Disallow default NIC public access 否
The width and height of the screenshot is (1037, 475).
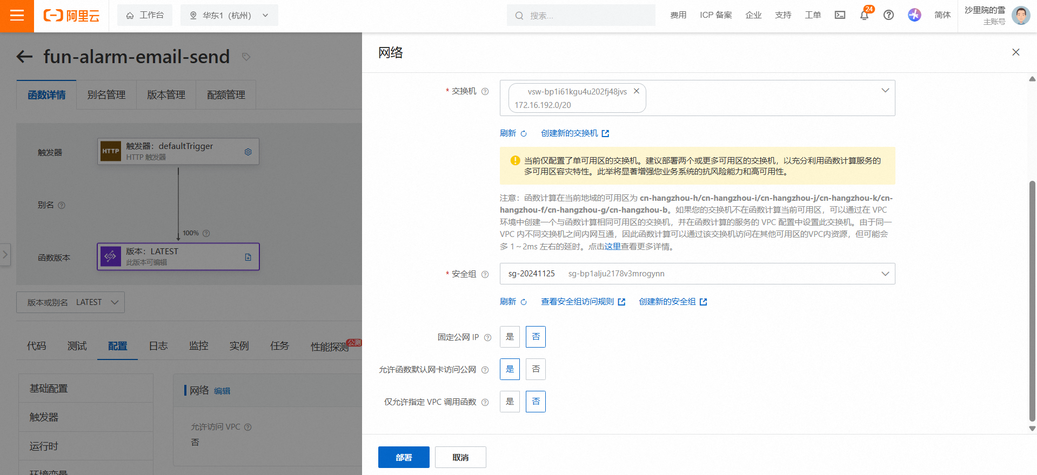tap(536, 369)
